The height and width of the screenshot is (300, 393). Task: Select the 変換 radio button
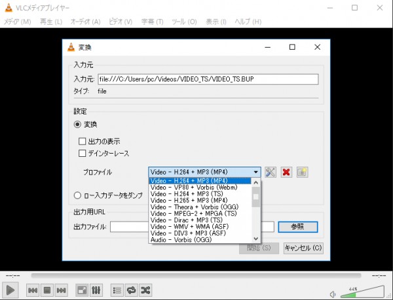77,124
